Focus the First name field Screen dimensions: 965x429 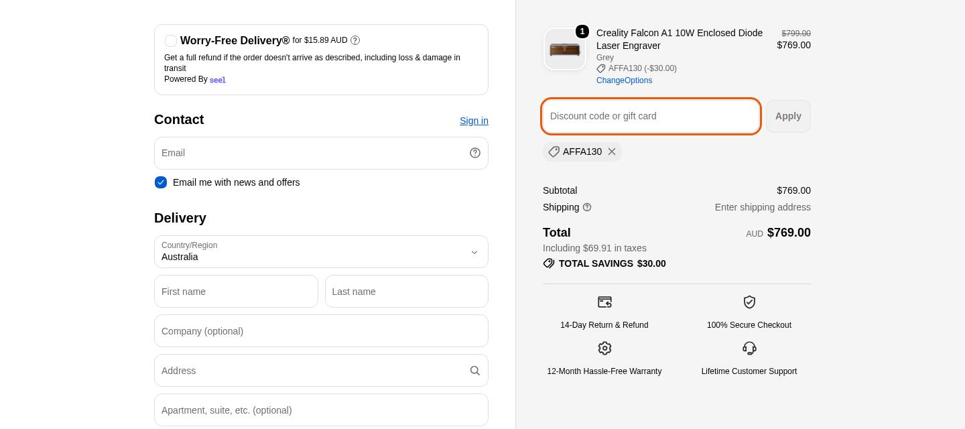(236, 292)
